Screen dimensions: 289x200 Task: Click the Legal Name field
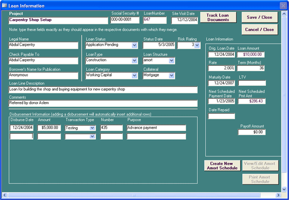[43, 45]
